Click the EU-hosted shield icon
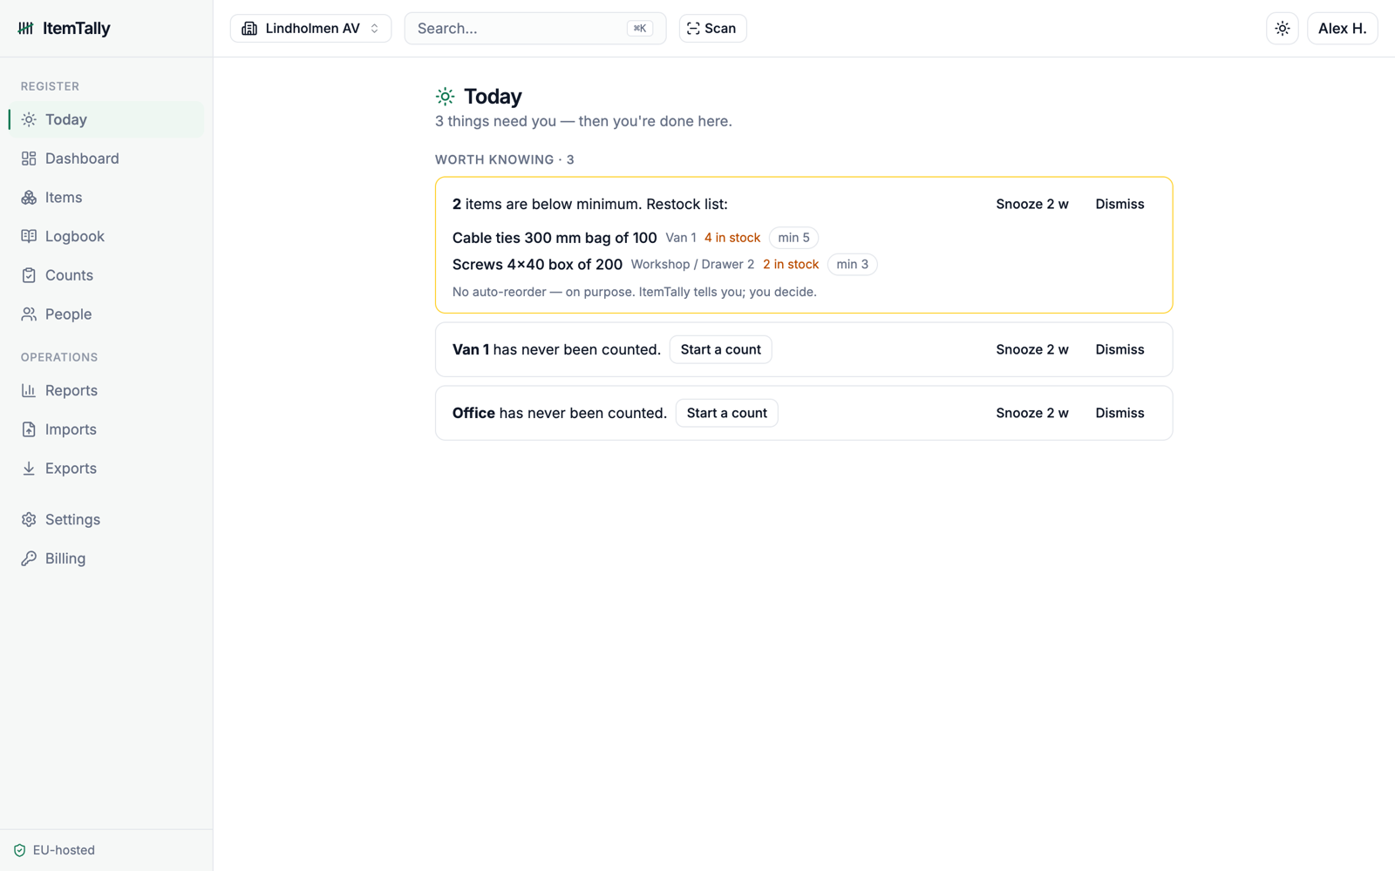1395x871 pixels. click(19, 850)
